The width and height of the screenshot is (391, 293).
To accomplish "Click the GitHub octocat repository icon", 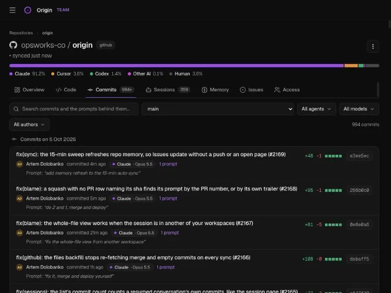I will click(x=13, y=45).
